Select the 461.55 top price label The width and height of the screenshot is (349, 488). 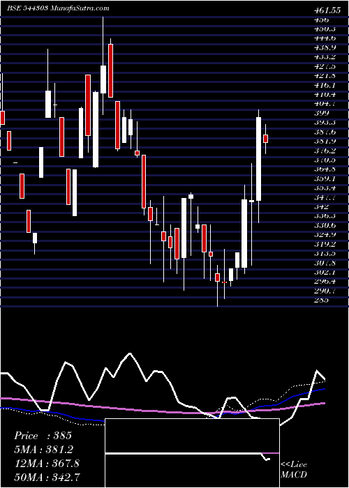[x=327, y=10]
